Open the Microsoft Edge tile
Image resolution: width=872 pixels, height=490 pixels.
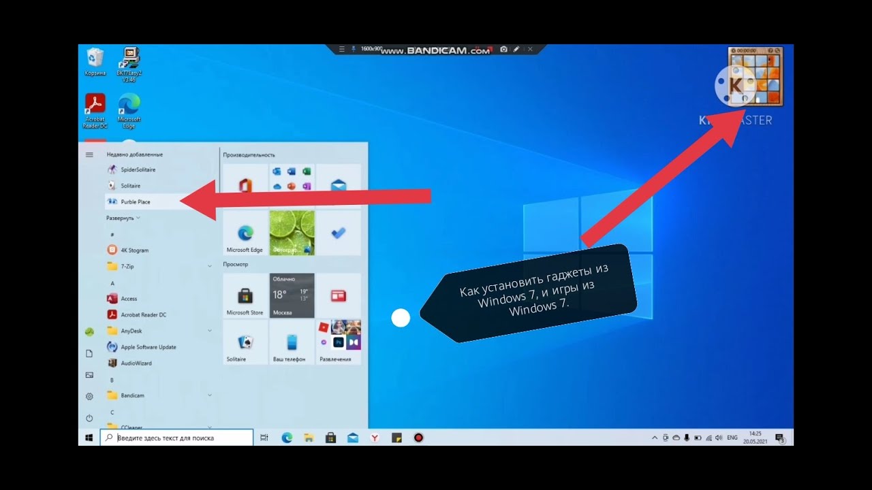click(245, 233)
